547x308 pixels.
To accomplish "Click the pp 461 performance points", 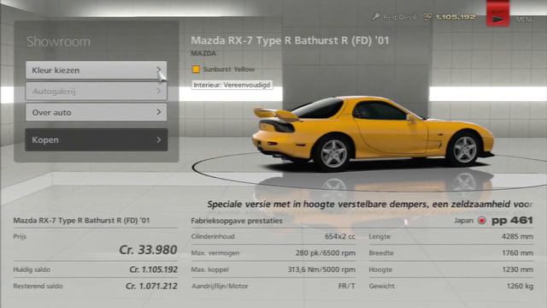I will coord(512,221).
